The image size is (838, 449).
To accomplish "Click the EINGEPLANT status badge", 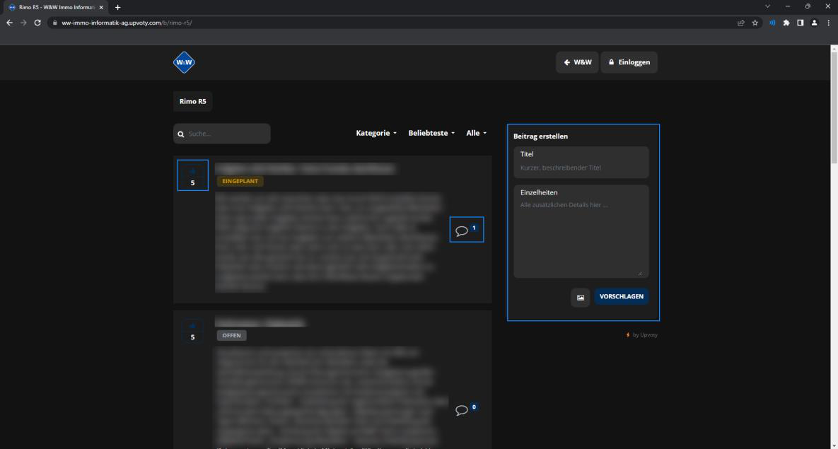I will coord(240,181).
